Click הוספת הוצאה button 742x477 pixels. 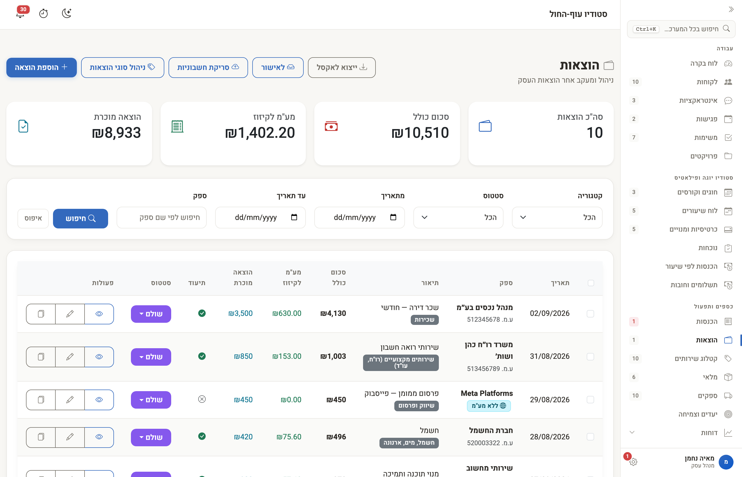pos(42,67)
